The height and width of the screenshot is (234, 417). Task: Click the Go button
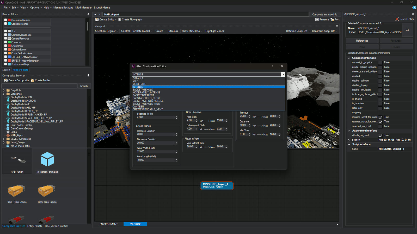(x=407, y=30)
